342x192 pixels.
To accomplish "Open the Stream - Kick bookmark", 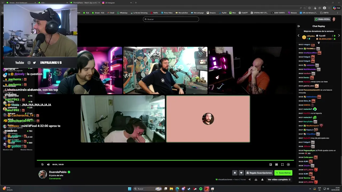I will (x=98, y=13).
